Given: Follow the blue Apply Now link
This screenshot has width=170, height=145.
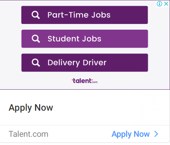Looking at the screenshot, I should (131, 134).
